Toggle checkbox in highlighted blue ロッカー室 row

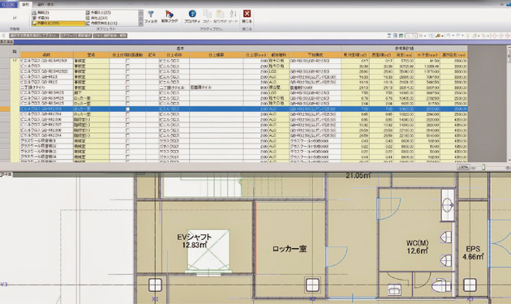coord(127,109)
